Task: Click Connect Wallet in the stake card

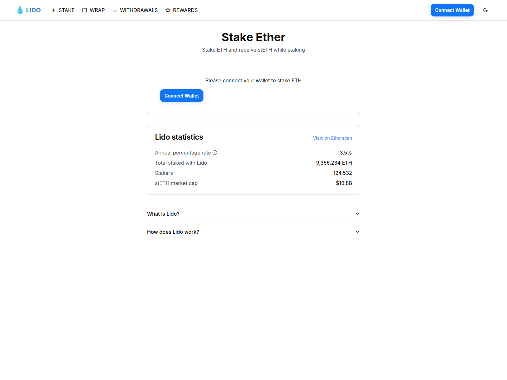Action: (x=182, y=96)
